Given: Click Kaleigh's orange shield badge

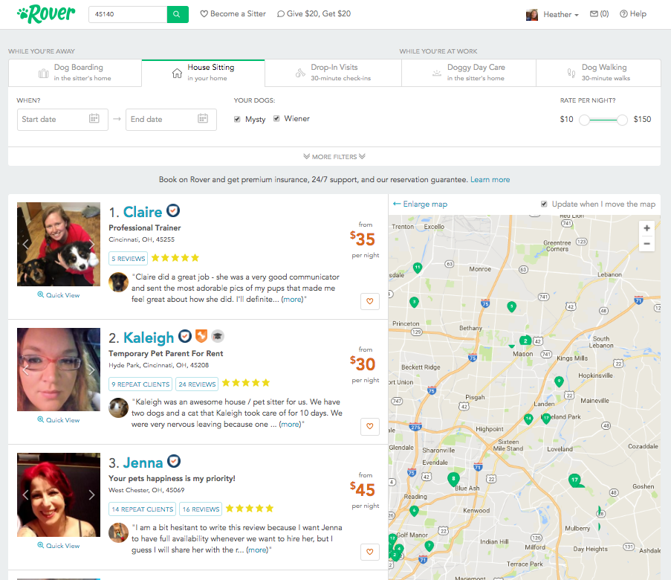Looking at the screenshot, I should click(x=201, y=336).
